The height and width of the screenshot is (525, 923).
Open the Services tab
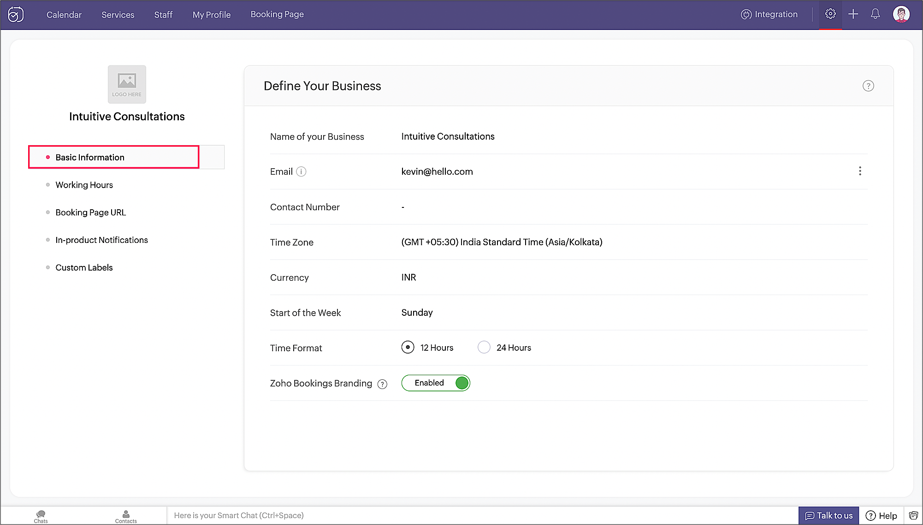[118, 15]
